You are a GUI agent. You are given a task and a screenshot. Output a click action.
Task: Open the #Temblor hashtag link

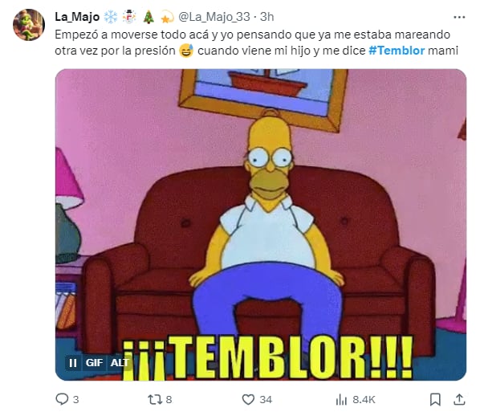(x=397, y=51)
